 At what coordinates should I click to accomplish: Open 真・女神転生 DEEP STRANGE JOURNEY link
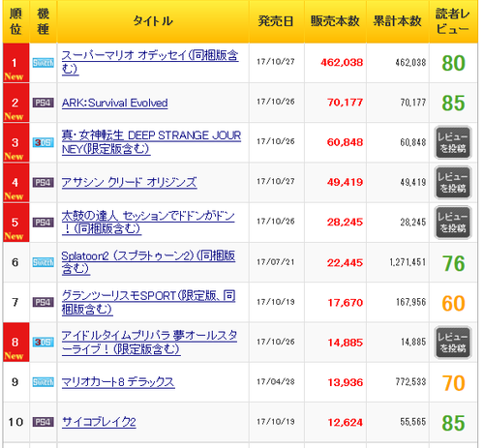[151, 142]
